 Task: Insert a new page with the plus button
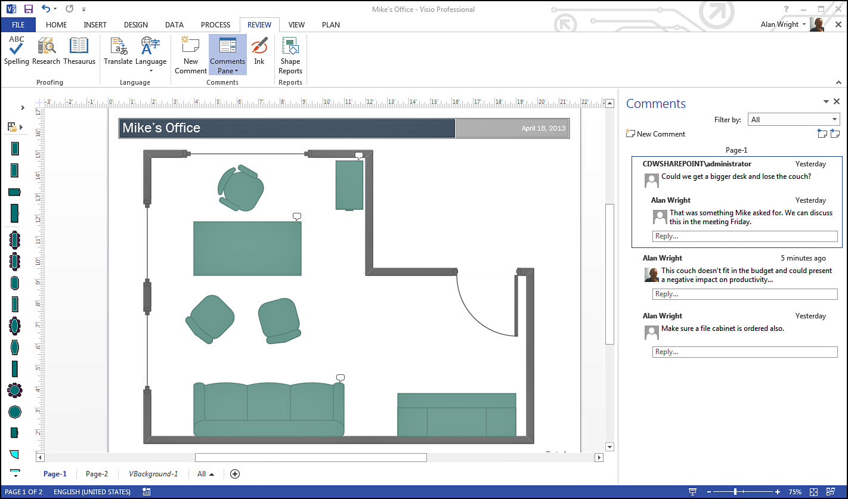click(x=235, y=474)
